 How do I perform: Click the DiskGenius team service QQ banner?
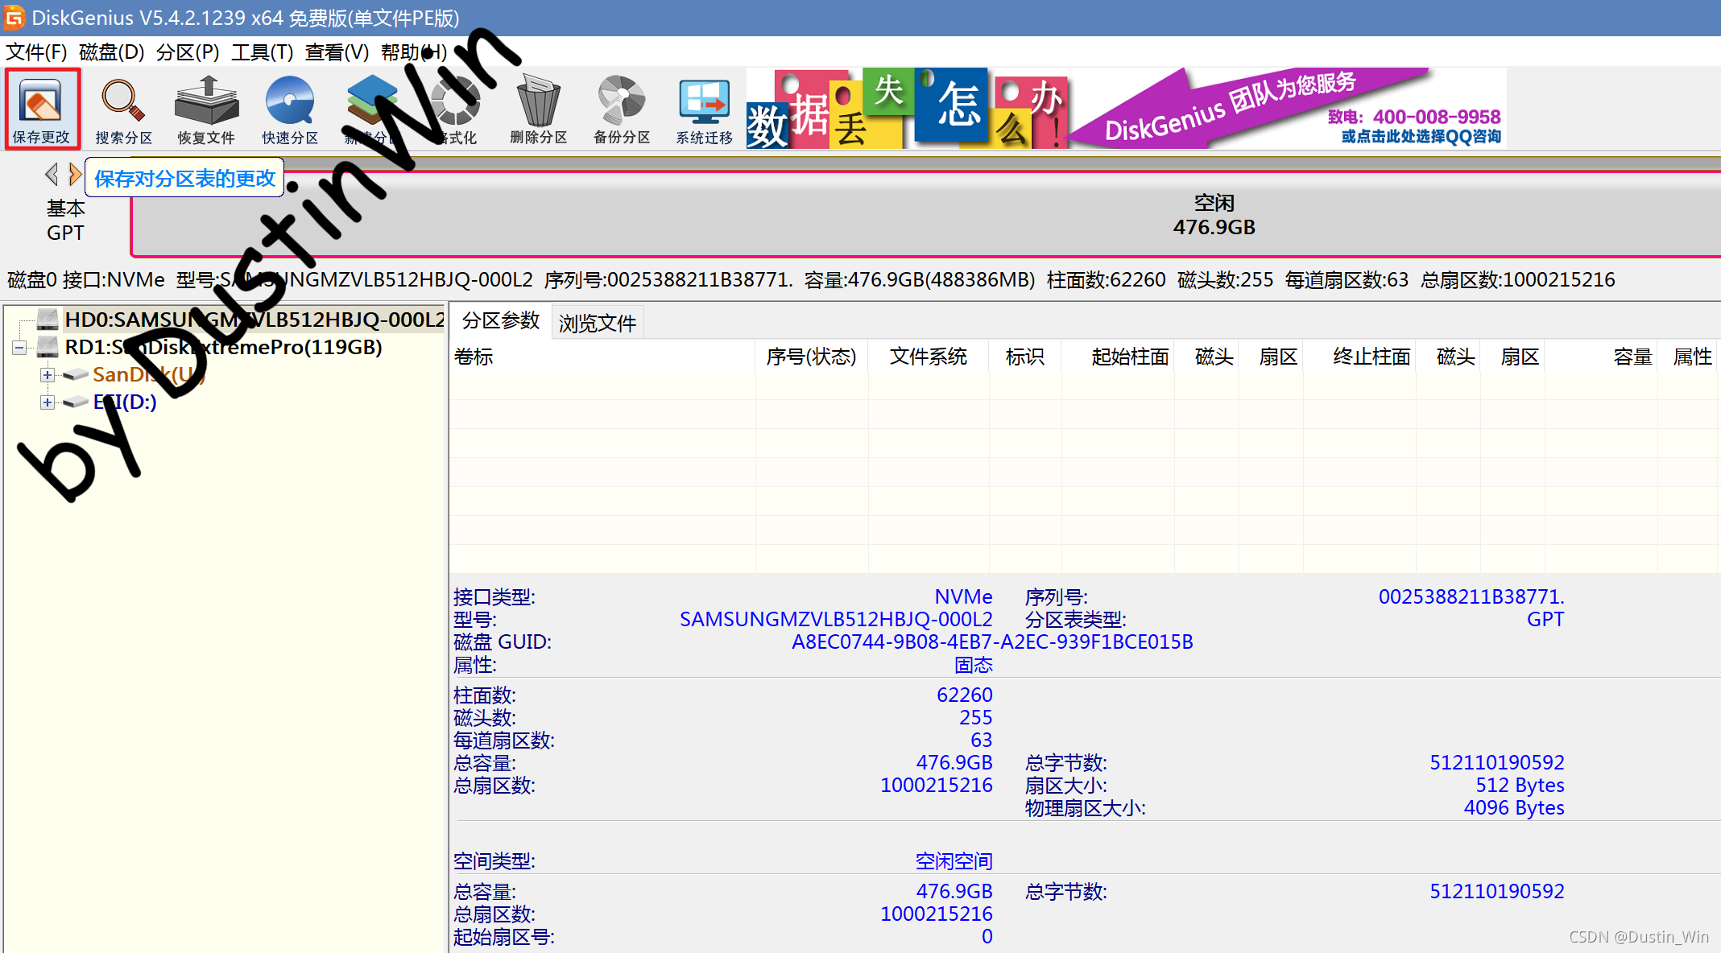1289,109
